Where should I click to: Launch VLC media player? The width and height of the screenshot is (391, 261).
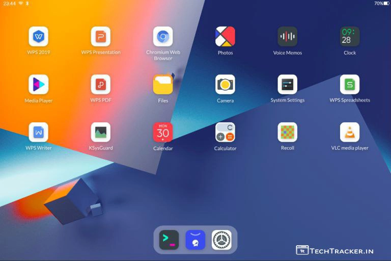[350, 133]
